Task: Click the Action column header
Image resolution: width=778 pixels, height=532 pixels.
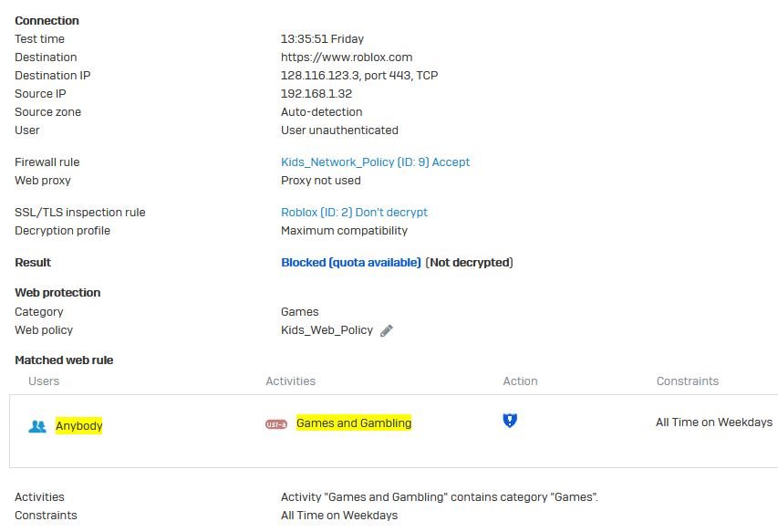Action: click(x=520, y=381)
